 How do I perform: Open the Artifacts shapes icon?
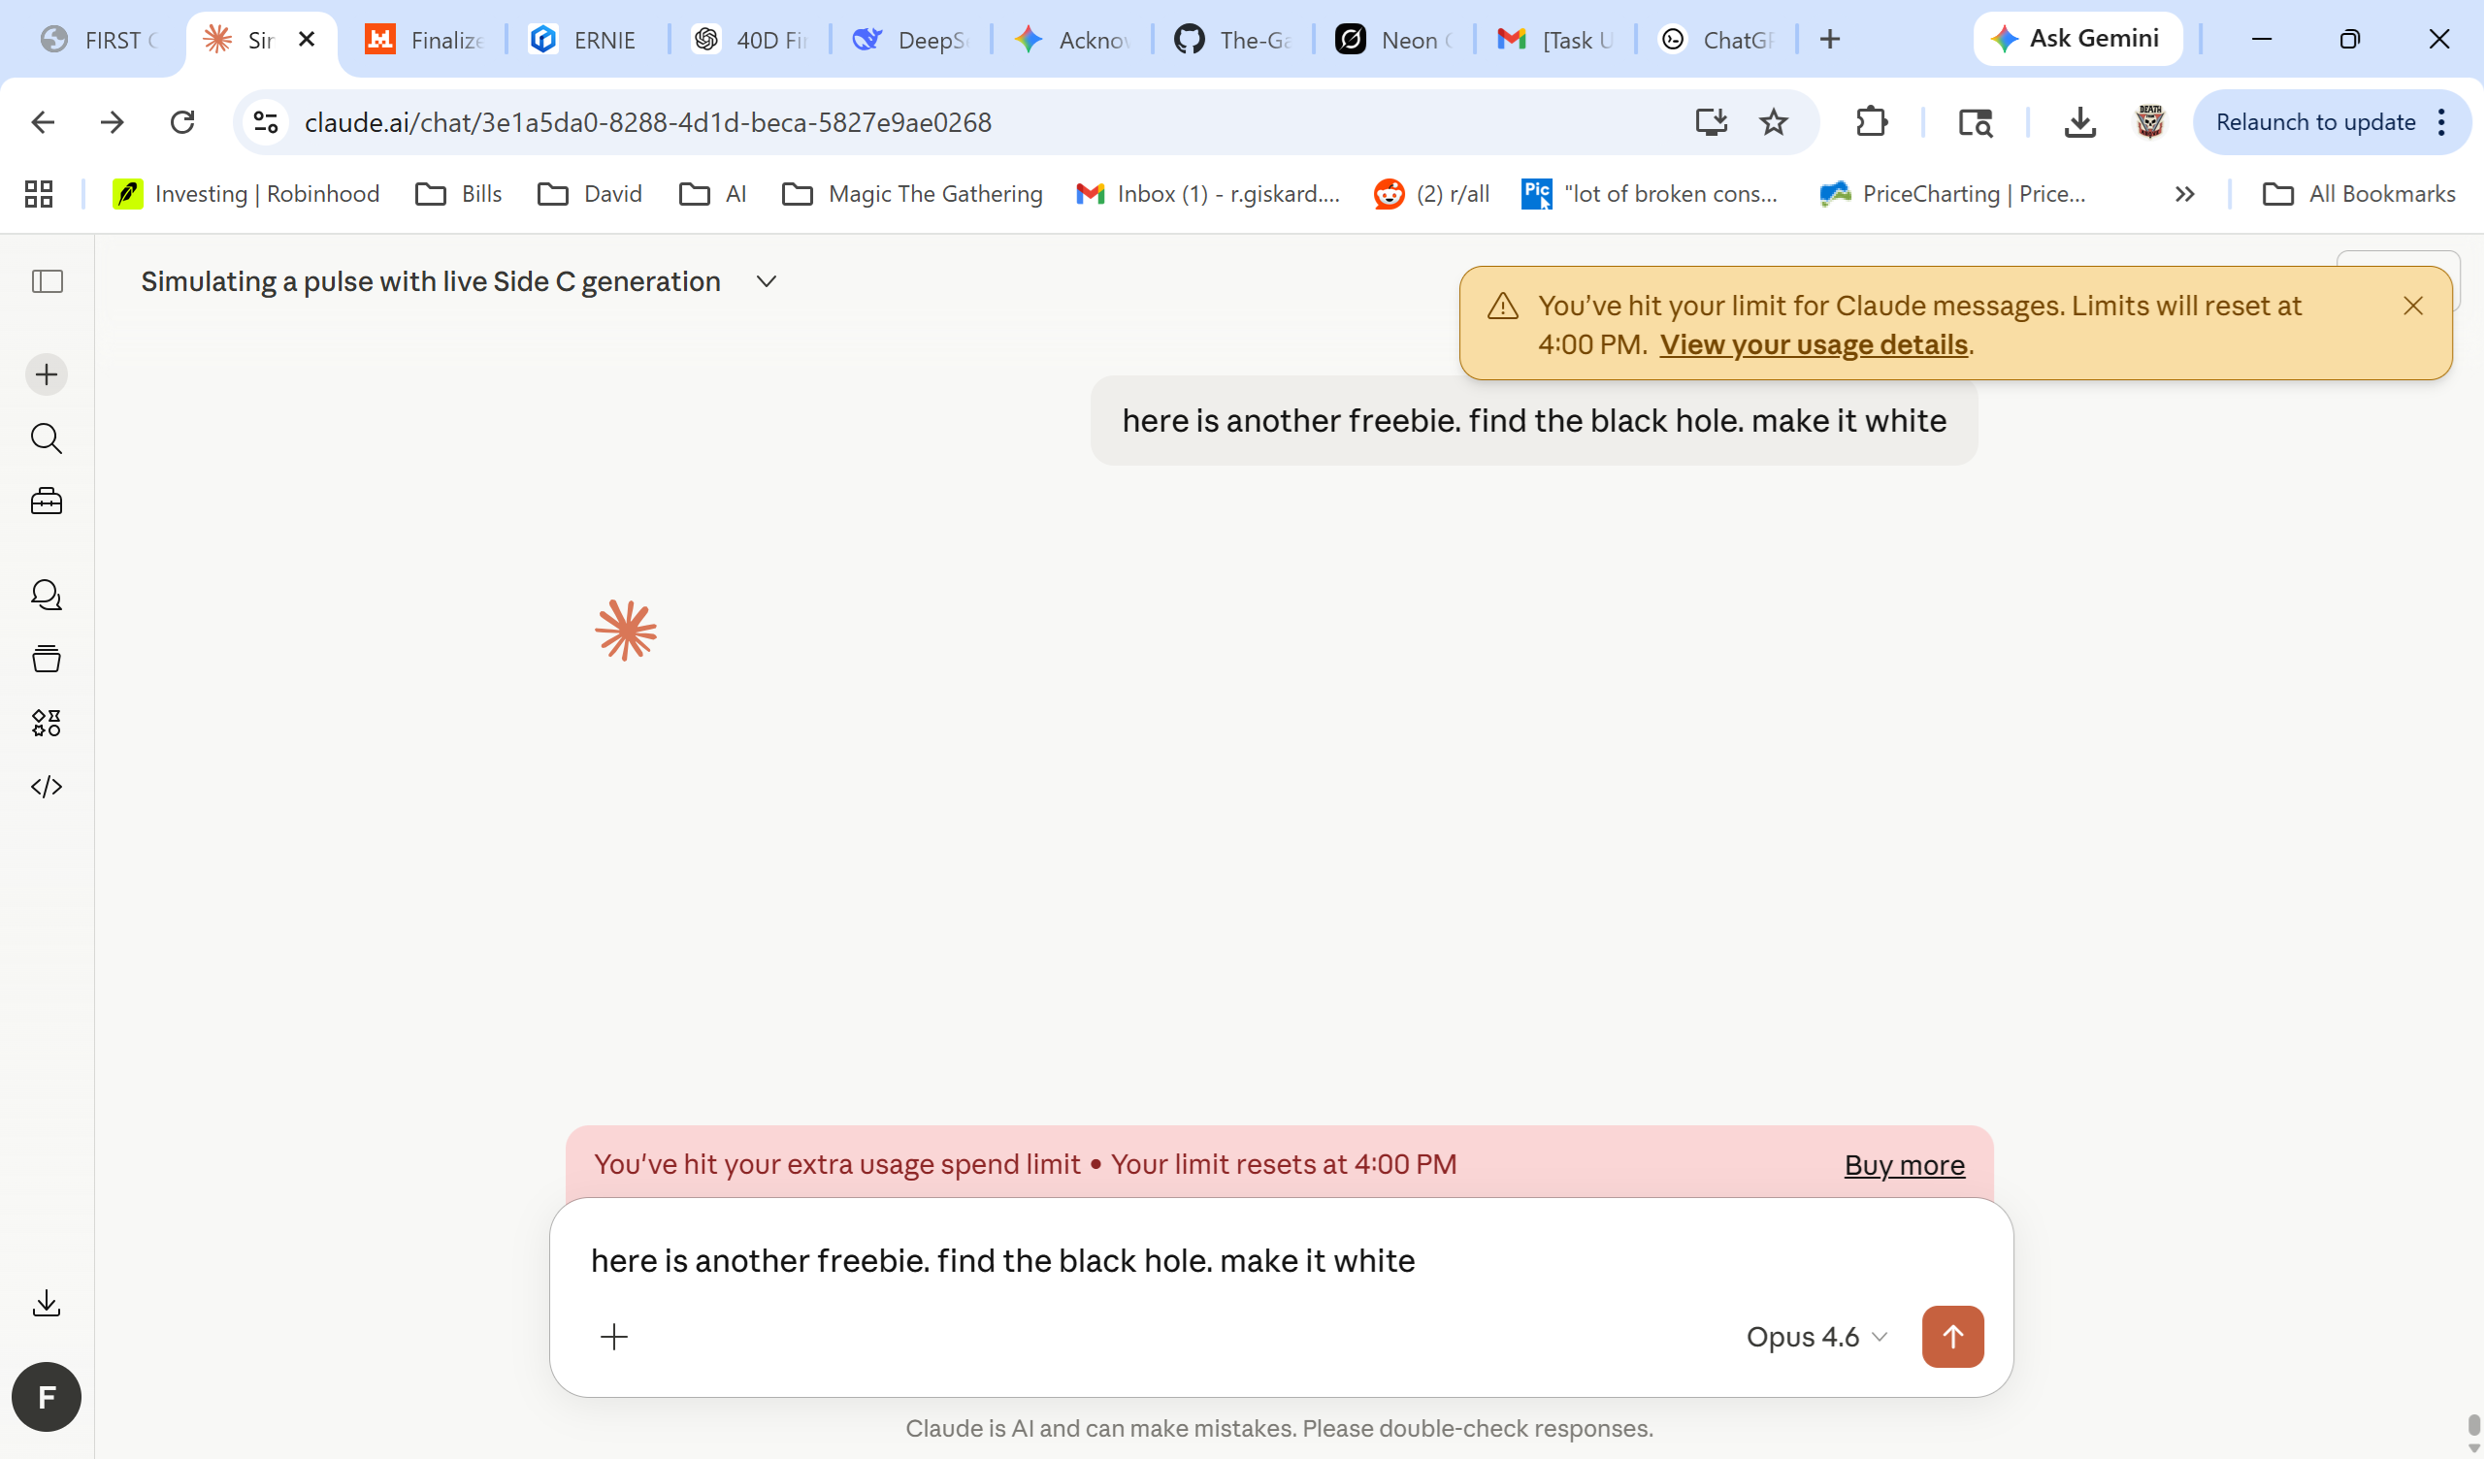47,723
